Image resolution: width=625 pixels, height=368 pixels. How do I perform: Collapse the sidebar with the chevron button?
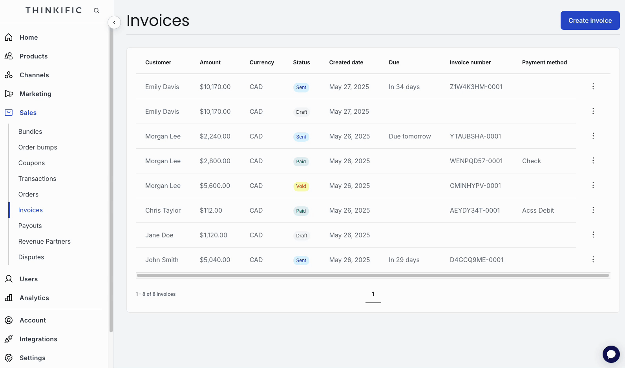click(x=114, y=22)
